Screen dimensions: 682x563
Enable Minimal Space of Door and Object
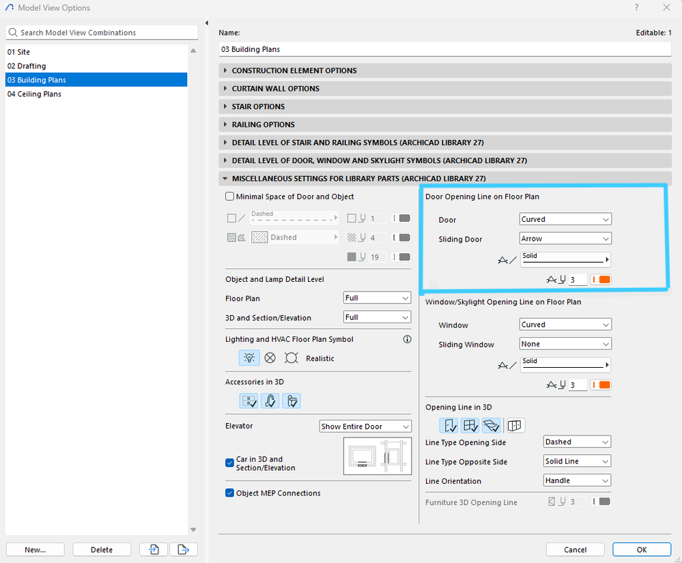(x=230, y=197)
